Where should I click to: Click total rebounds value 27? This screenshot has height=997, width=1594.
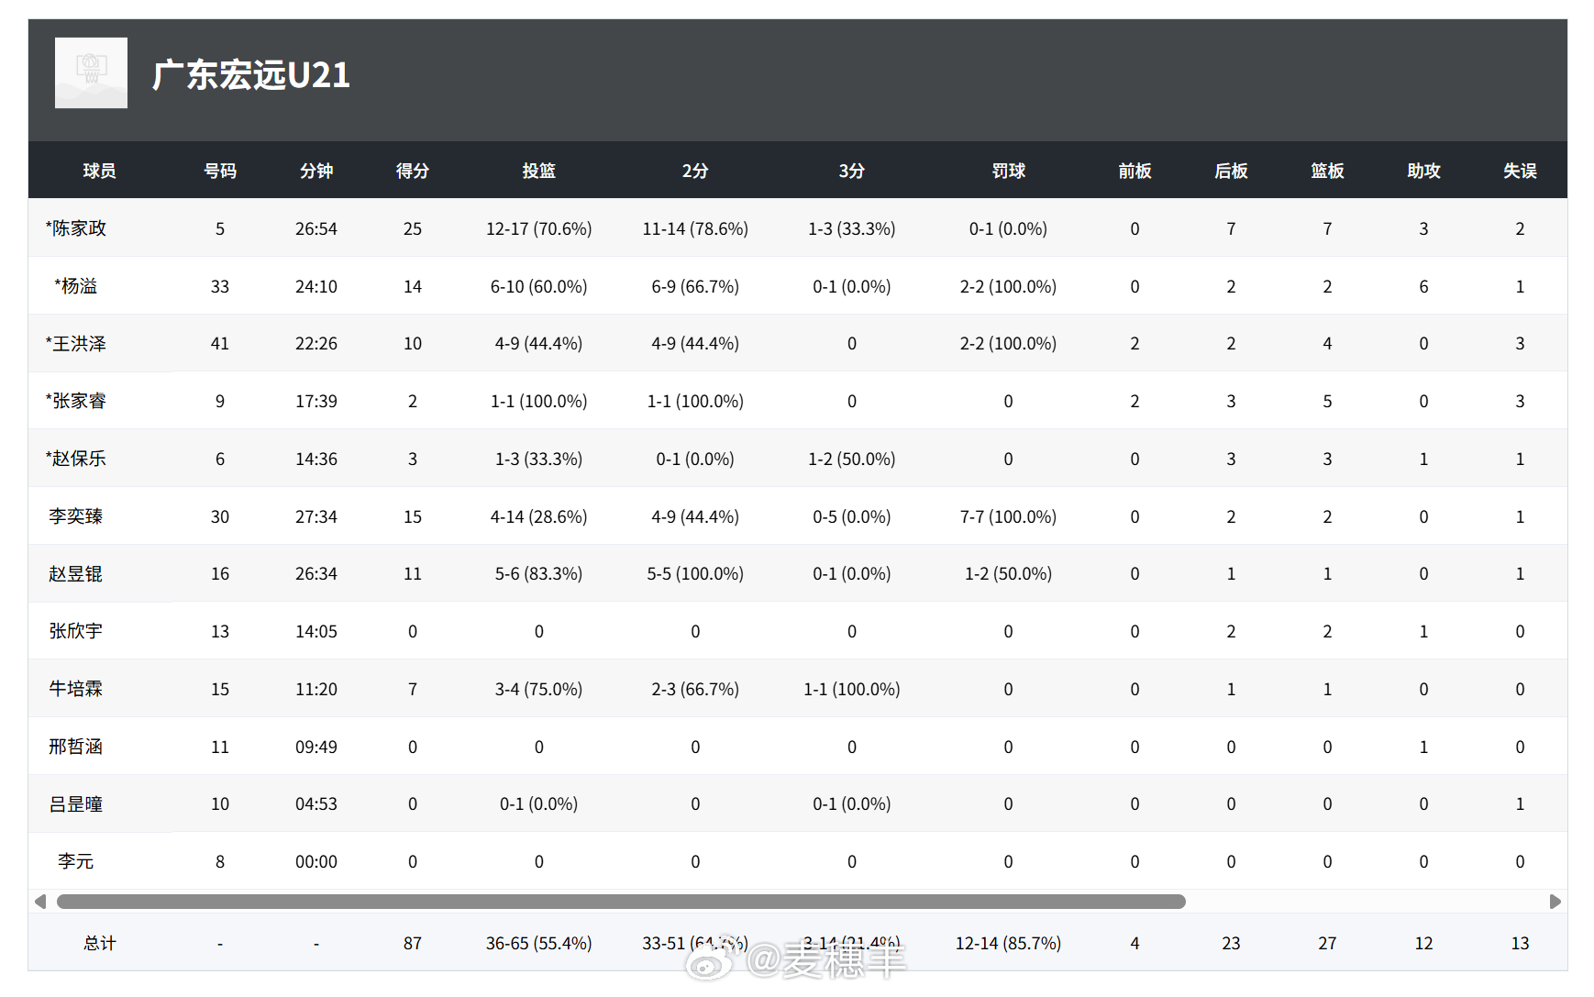(x=1327, y=943)
